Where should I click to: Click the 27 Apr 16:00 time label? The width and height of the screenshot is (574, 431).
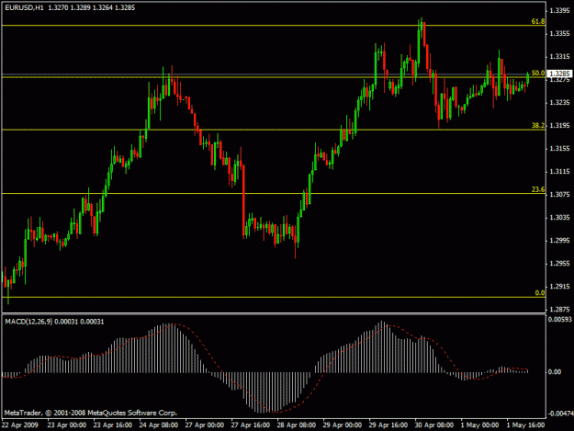251,425
